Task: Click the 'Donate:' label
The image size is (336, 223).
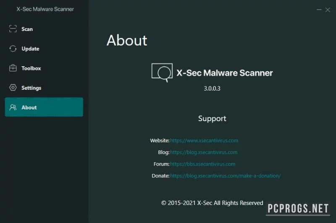Action: pos(160,176)
